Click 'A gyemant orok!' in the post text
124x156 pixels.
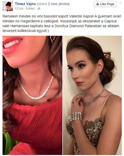(x=108, y=16)
